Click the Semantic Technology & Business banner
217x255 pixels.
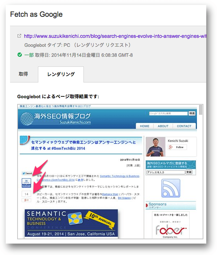click(71, 223)
